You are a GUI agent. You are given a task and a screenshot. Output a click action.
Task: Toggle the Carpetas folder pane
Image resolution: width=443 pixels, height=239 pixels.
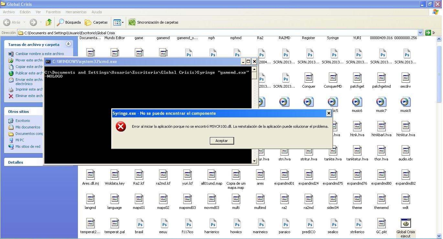(96, 22)
